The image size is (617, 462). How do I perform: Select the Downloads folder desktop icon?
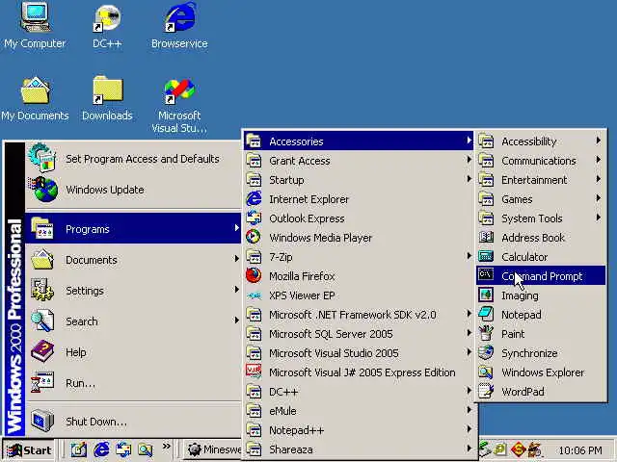click(x=107, y=90)
